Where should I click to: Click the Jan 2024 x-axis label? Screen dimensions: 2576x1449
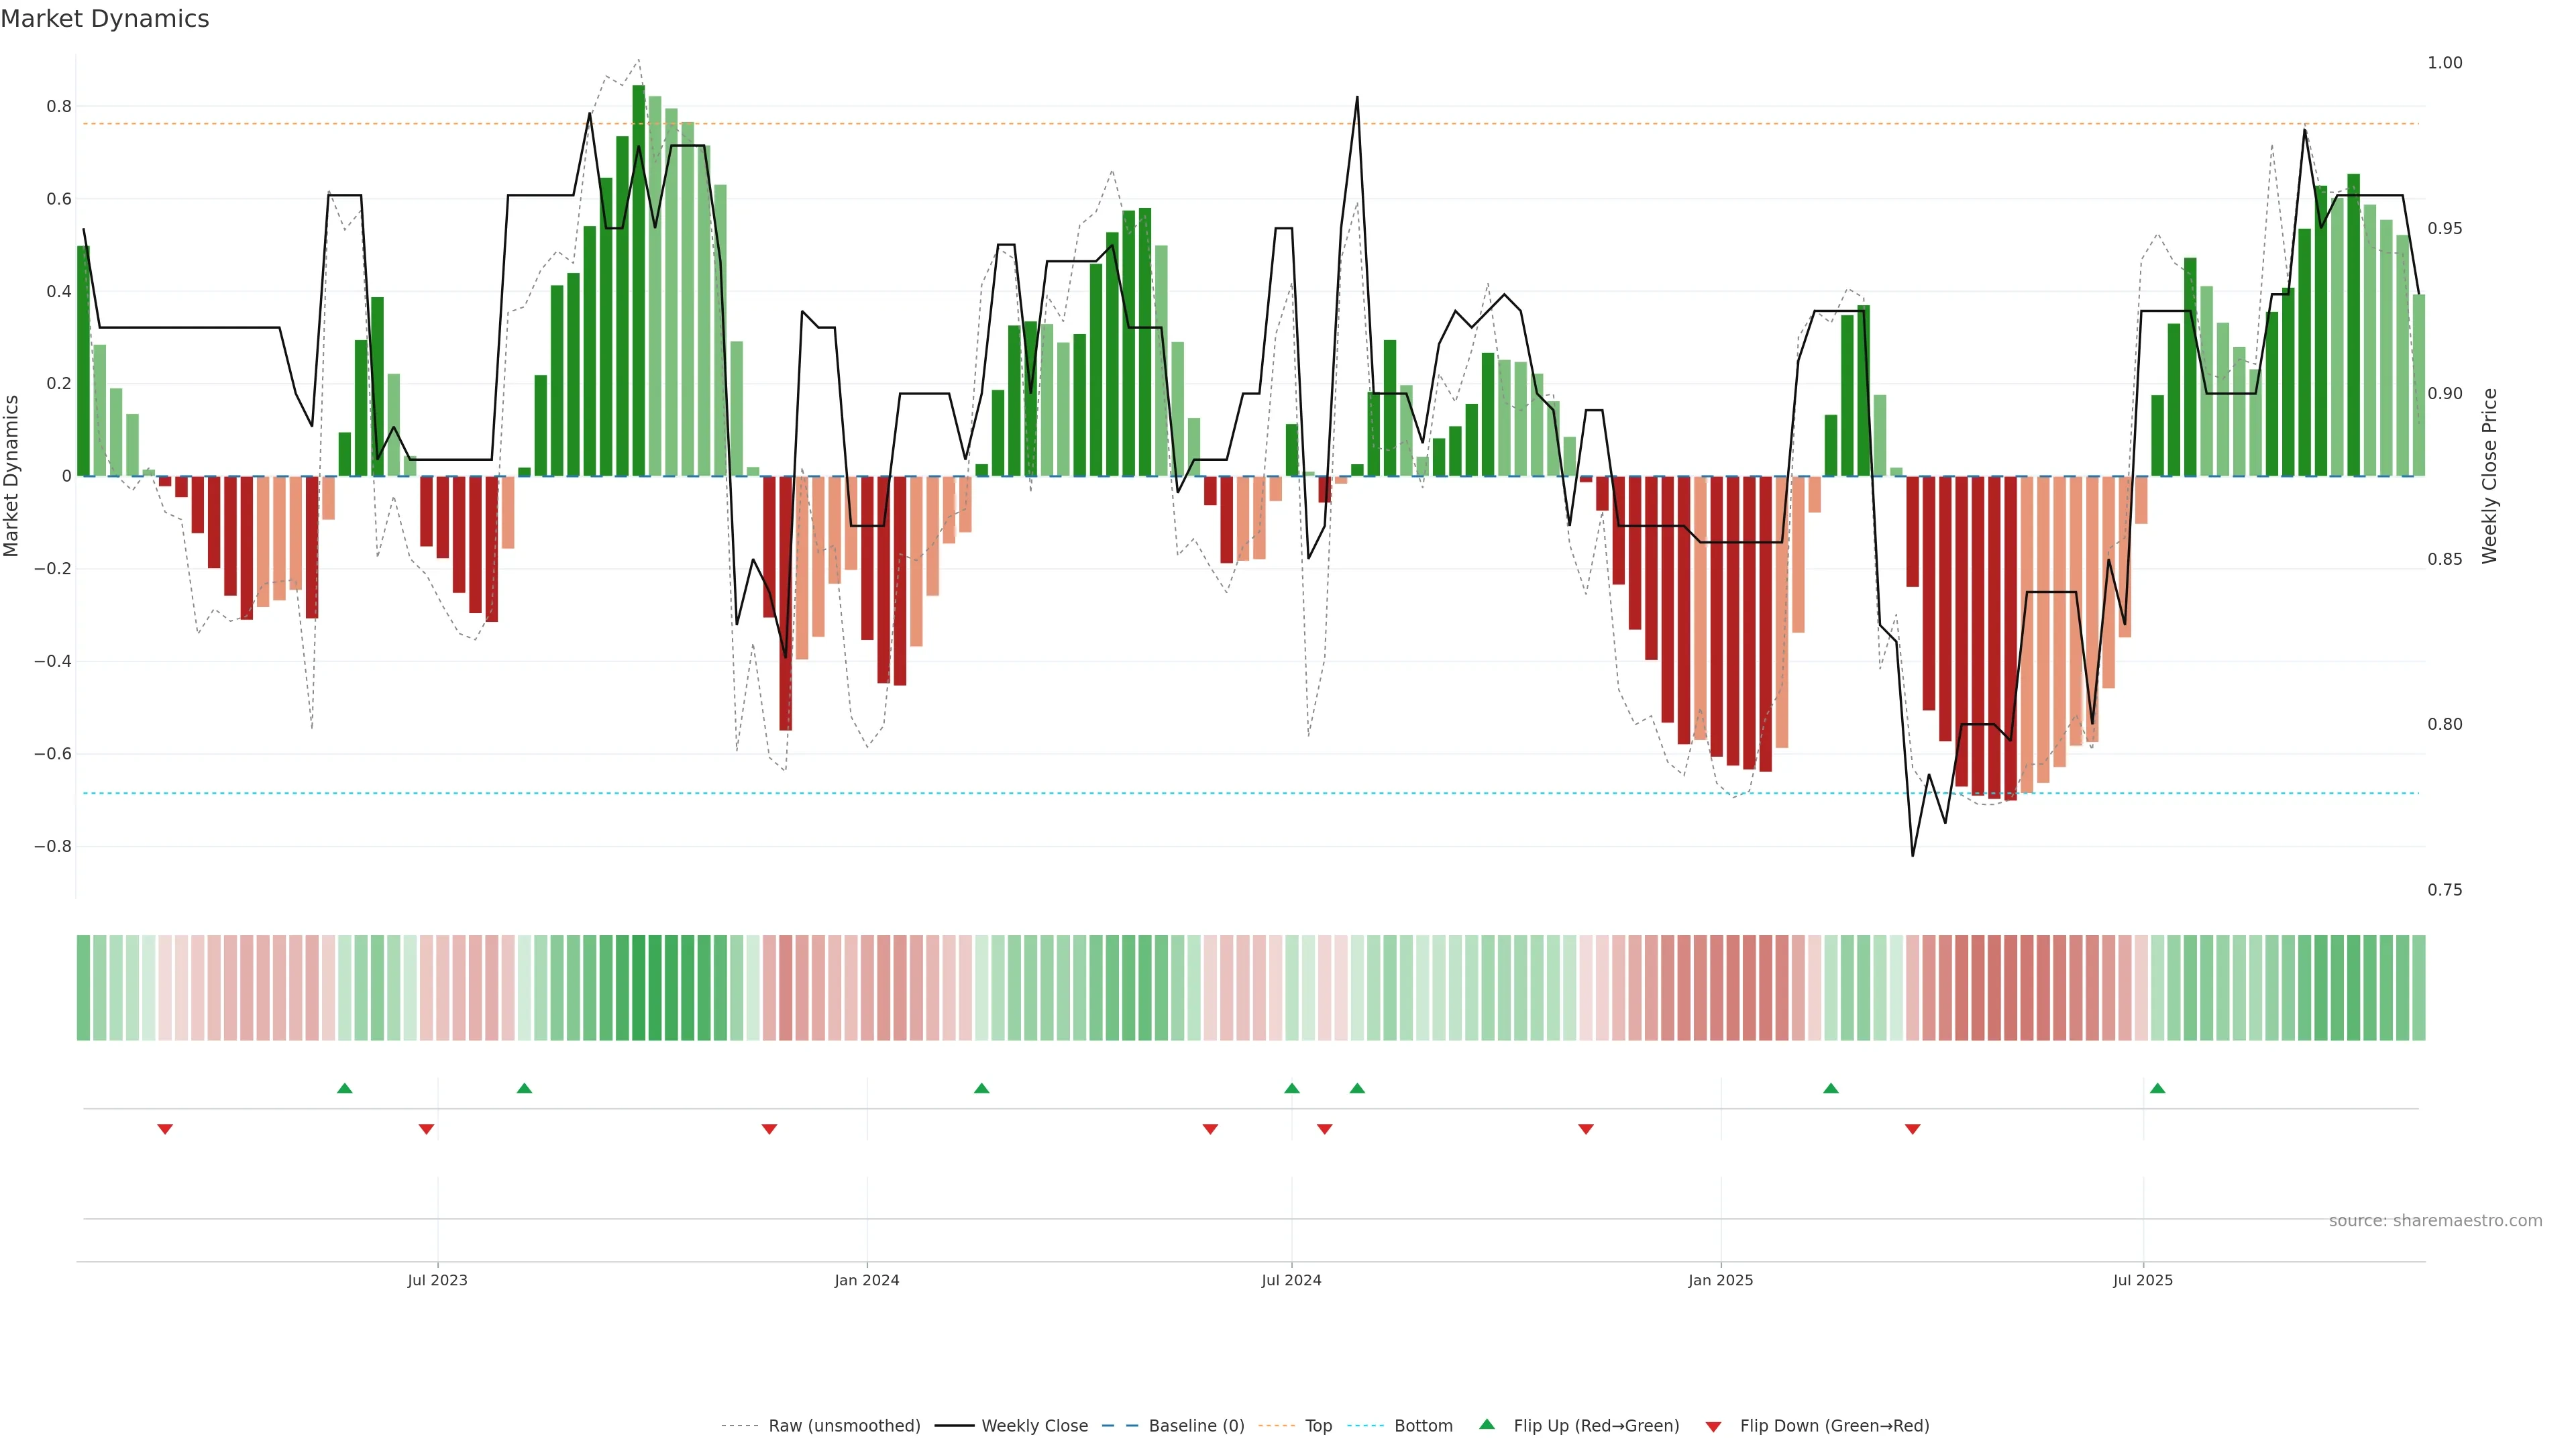(x=867, y=1280)
